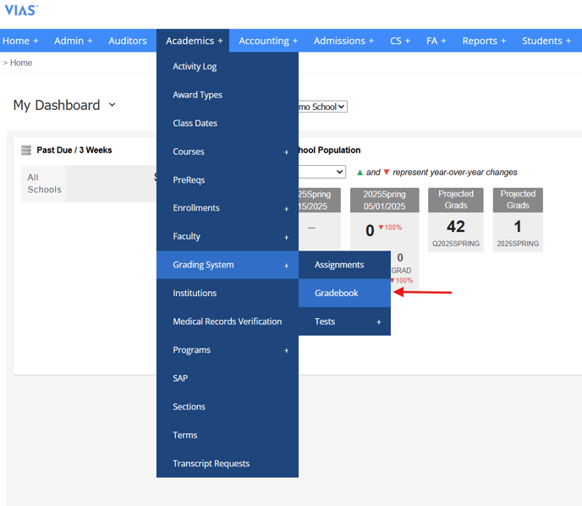Open the School Population term dropdown
582x506 pixels.
[x=322, y=172]
